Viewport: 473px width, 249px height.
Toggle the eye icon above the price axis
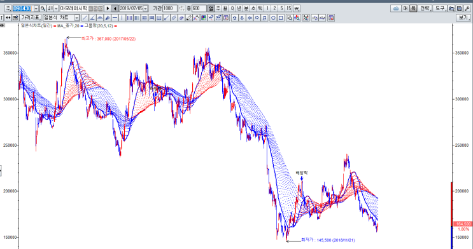[2, 25]
